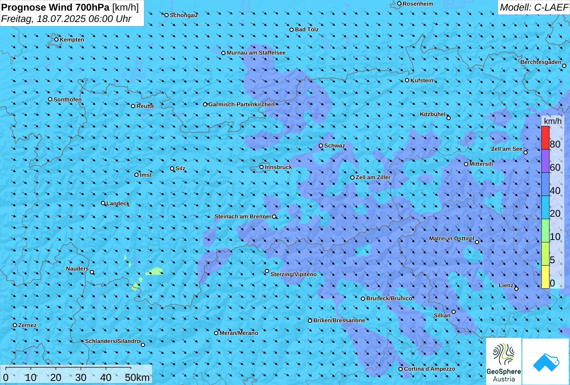Image resolution: width=570 pixels, height=385 pixels.
Task: Click the Bad Tölz city marker
Action: click(x=292, y=29)
